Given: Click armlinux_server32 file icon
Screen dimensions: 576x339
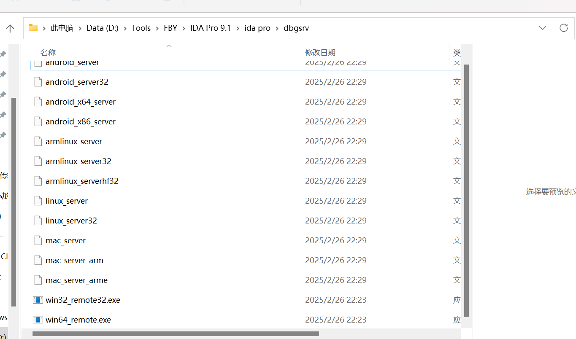Looking at the screenshot, I should [x=38, y=161].
